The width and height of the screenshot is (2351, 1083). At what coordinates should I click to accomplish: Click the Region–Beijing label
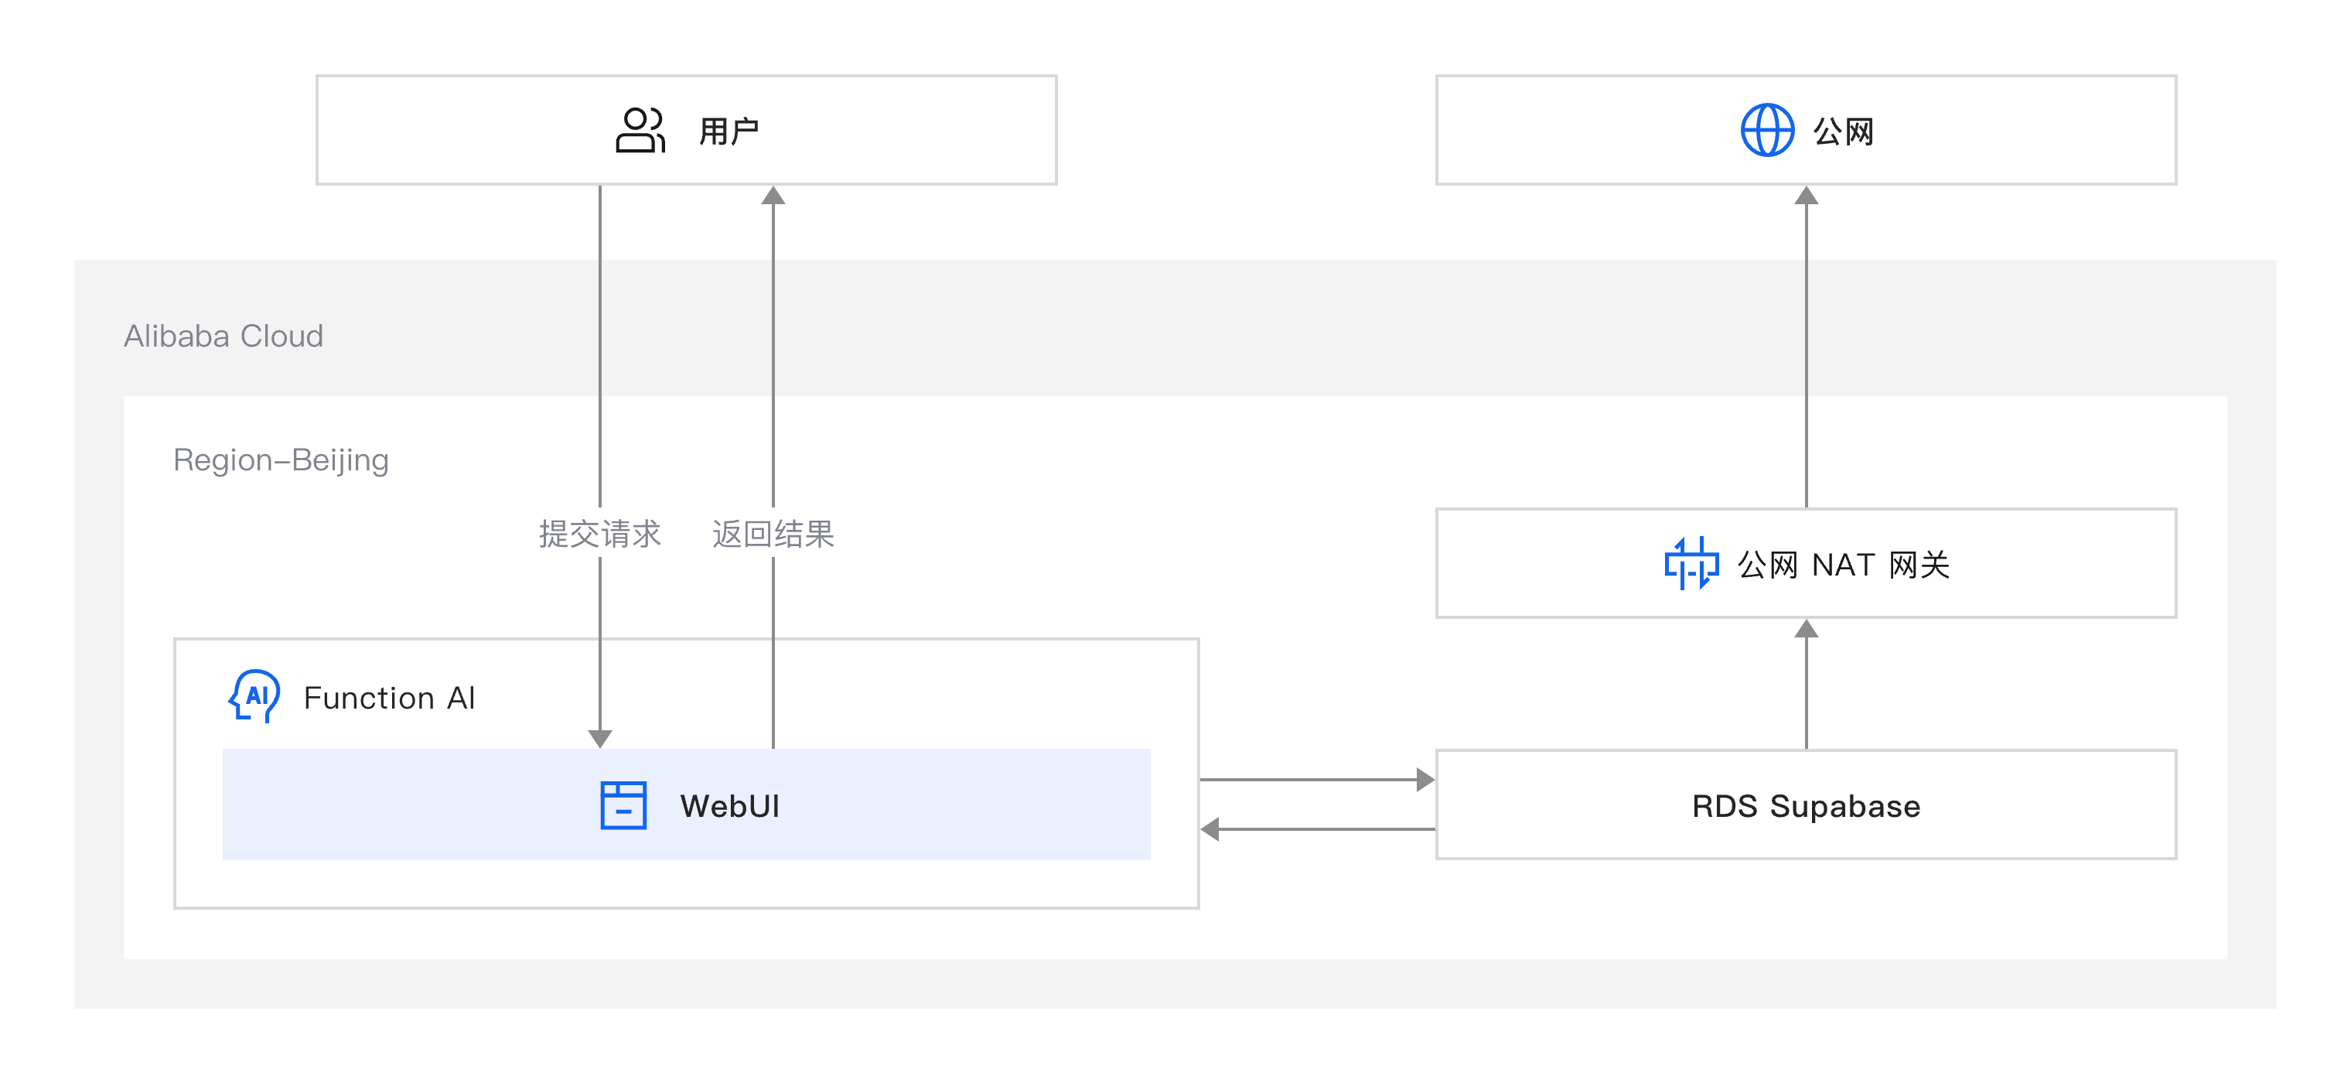(281, 460)
